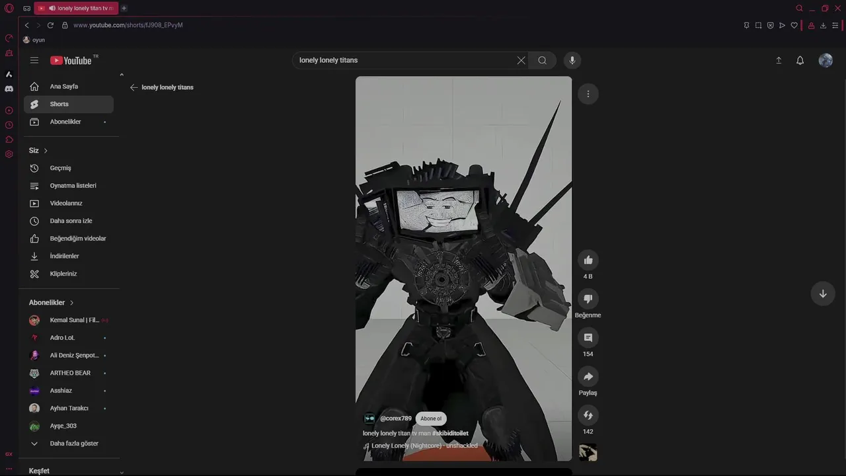The height and width of the screenshot is (476, 846).
Task: Open the comments button showing 154
Action: coord(588,338)
